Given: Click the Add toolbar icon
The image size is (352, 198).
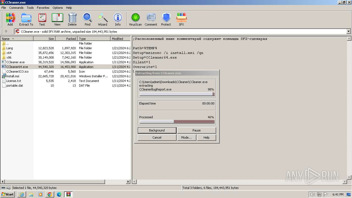Looking at the screenshot, I should 10,20.
